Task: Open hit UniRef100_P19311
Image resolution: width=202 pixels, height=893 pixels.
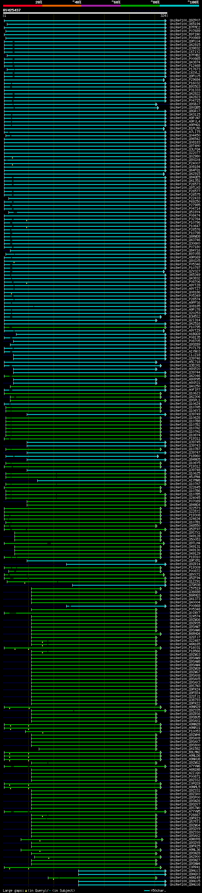Action: click(185, 438)
